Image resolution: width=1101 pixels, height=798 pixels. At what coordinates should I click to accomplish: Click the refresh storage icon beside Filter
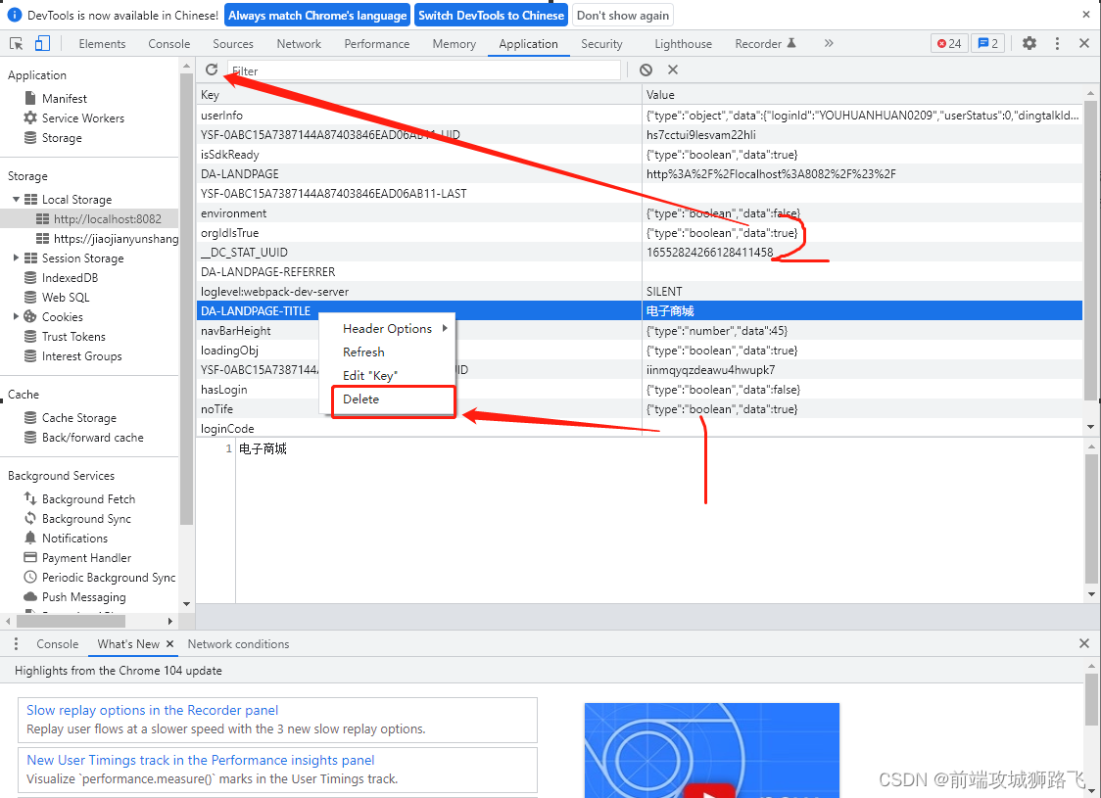pyautogui.click(x=212, y=70)
